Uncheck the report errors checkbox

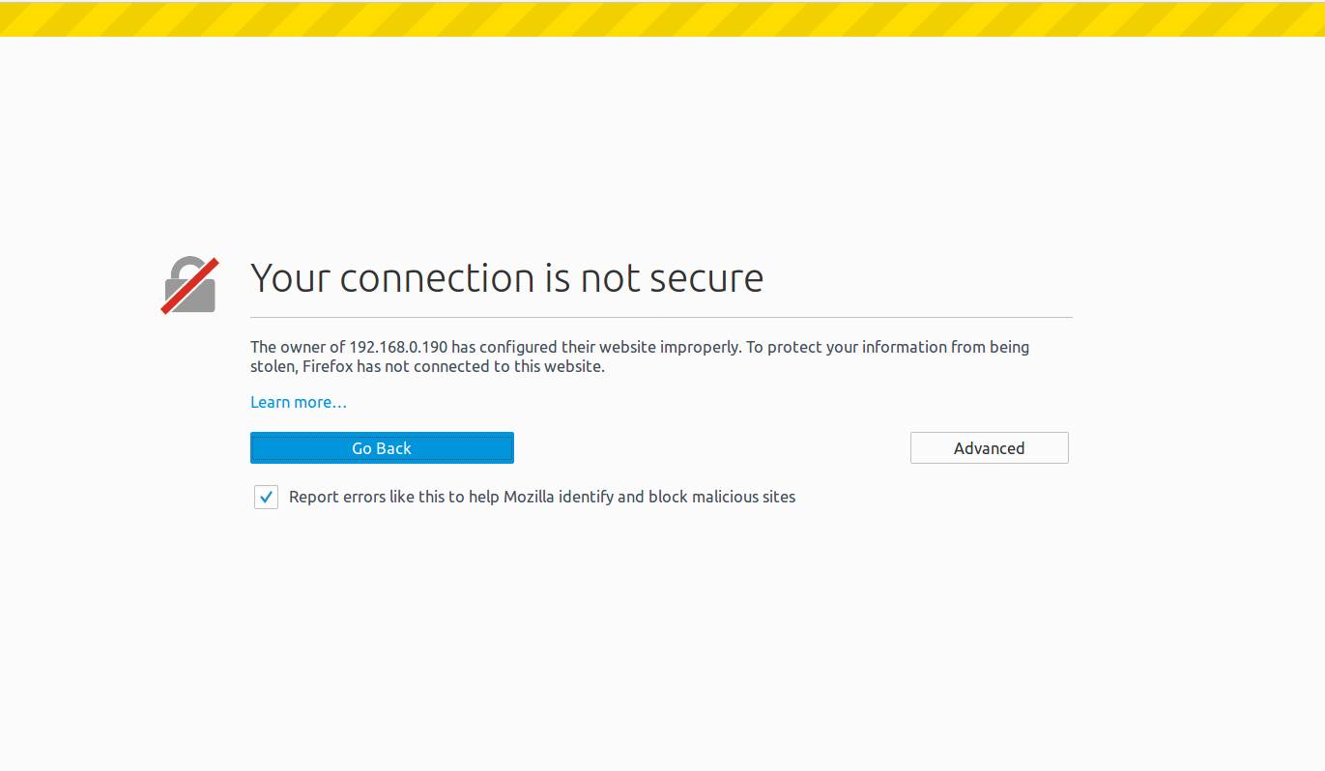coord(266,498)
